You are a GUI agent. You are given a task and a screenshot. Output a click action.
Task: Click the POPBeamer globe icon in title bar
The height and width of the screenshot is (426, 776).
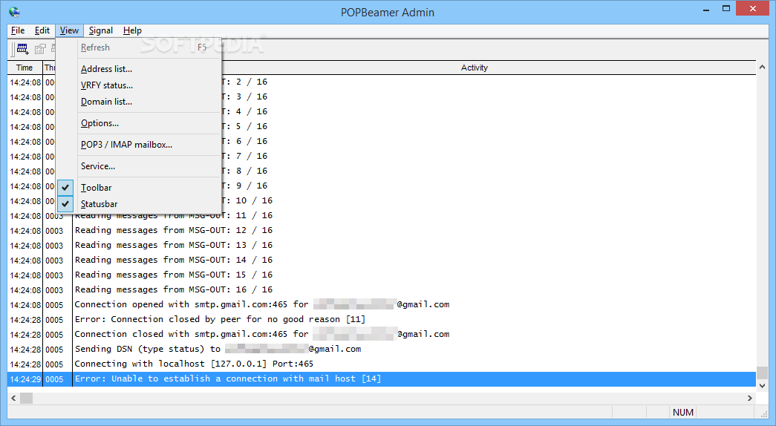(14, 12)
